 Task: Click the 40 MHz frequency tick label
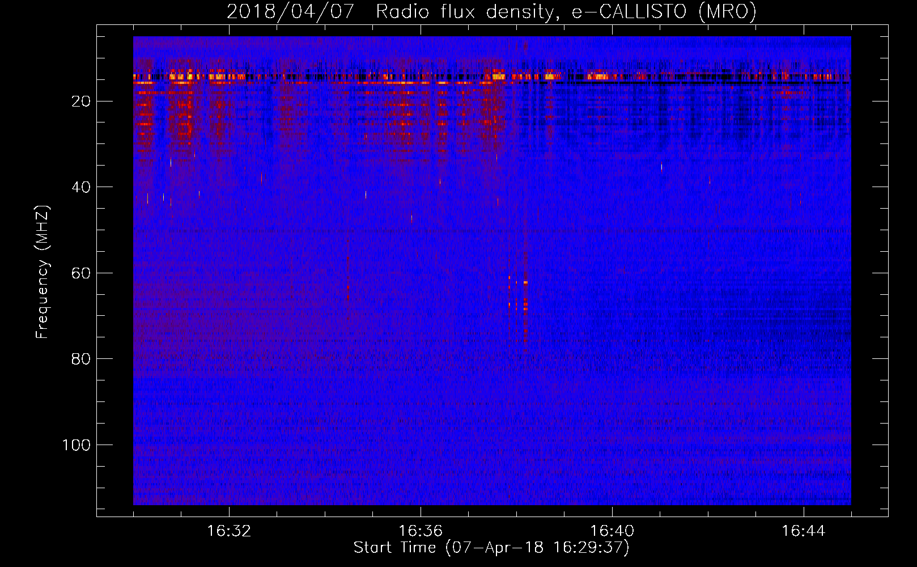(x=82, y=187)
